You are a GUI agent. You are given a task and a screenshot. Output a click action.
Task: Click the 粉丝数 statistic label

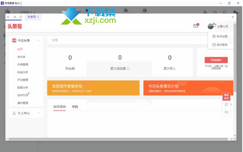coord(70,69)
